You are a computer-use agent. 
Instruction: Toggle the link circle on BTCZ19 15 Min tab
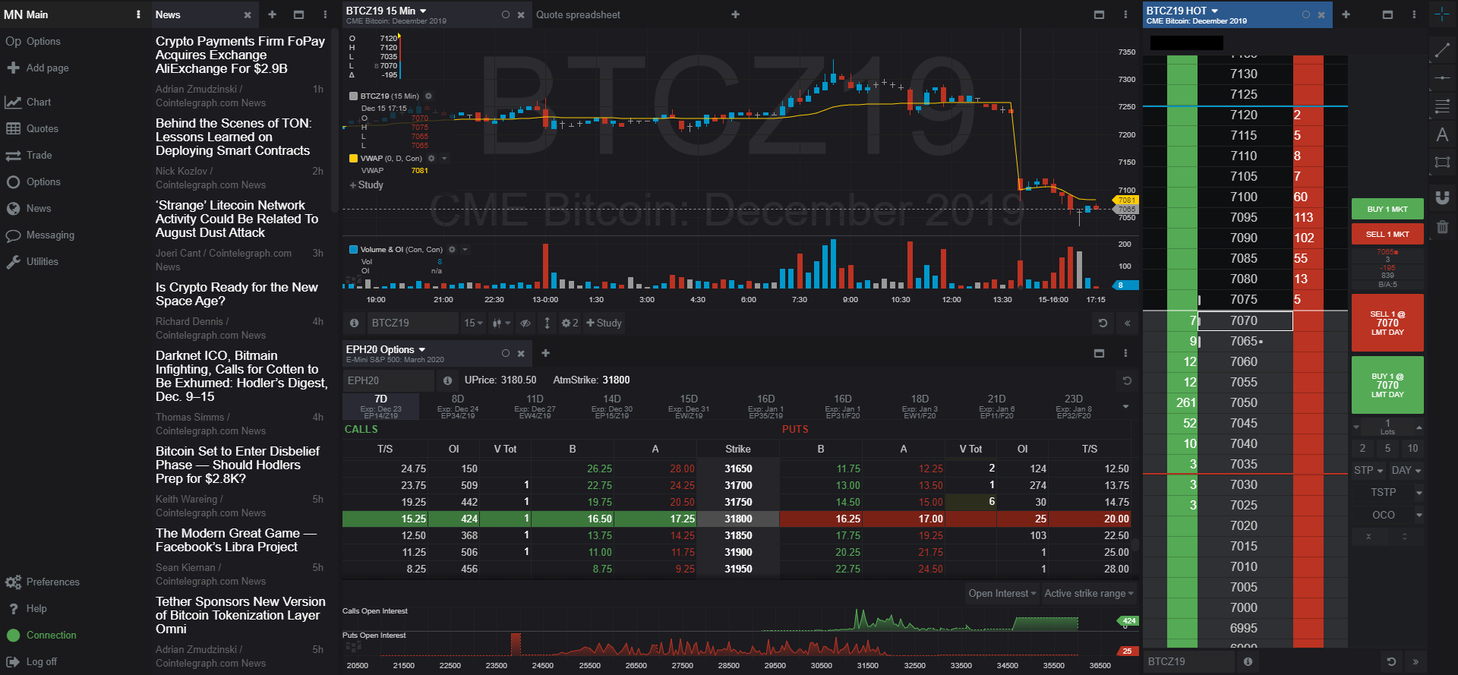pyautogui.click(x=506, y=14)
